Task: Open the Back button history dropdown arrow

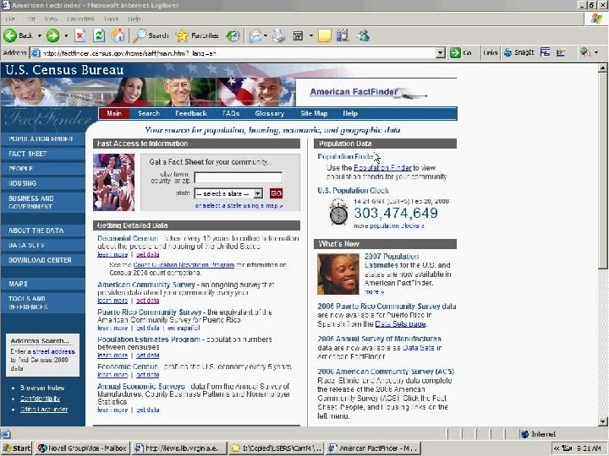Action: [39, 35]
